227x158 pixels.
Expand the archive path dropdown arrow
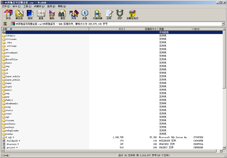point(223,24)
